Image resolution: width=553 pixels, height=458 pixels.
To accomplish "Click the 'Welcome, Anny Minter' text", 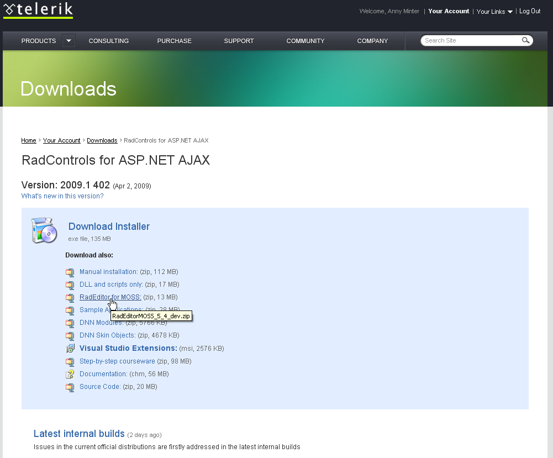I will (389, 11).
